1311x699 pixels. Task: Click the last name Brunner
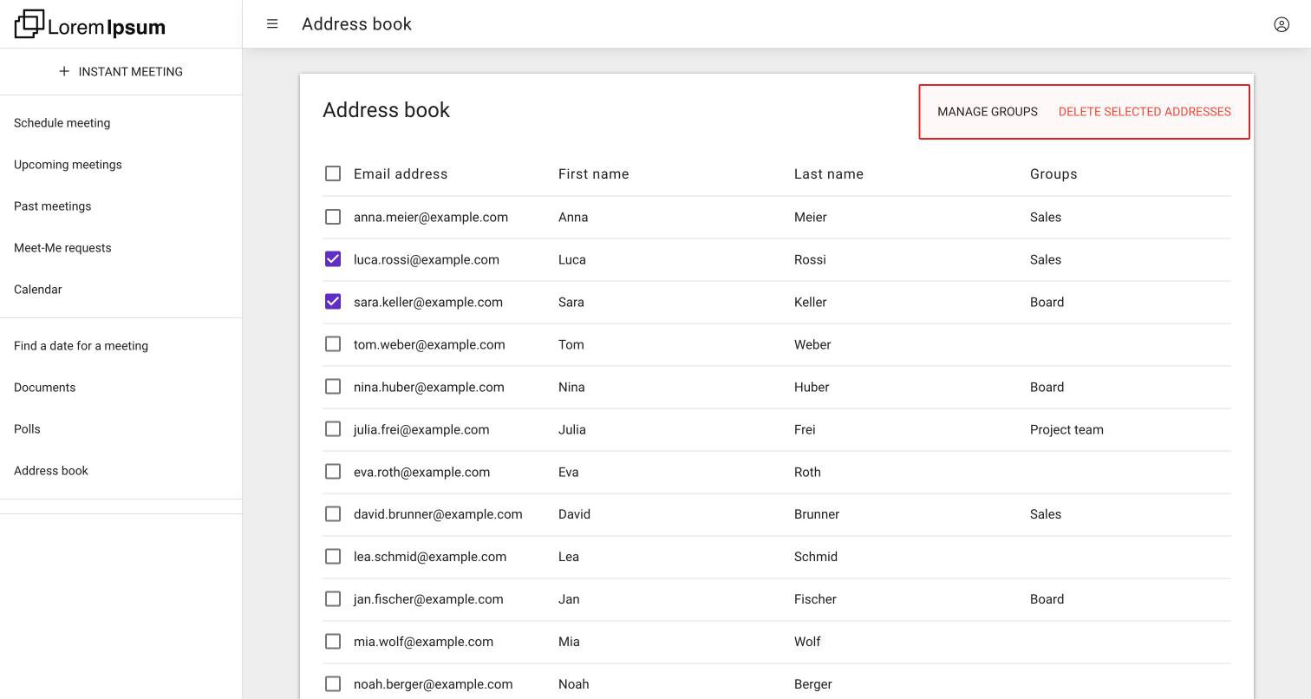click(817, 514)
